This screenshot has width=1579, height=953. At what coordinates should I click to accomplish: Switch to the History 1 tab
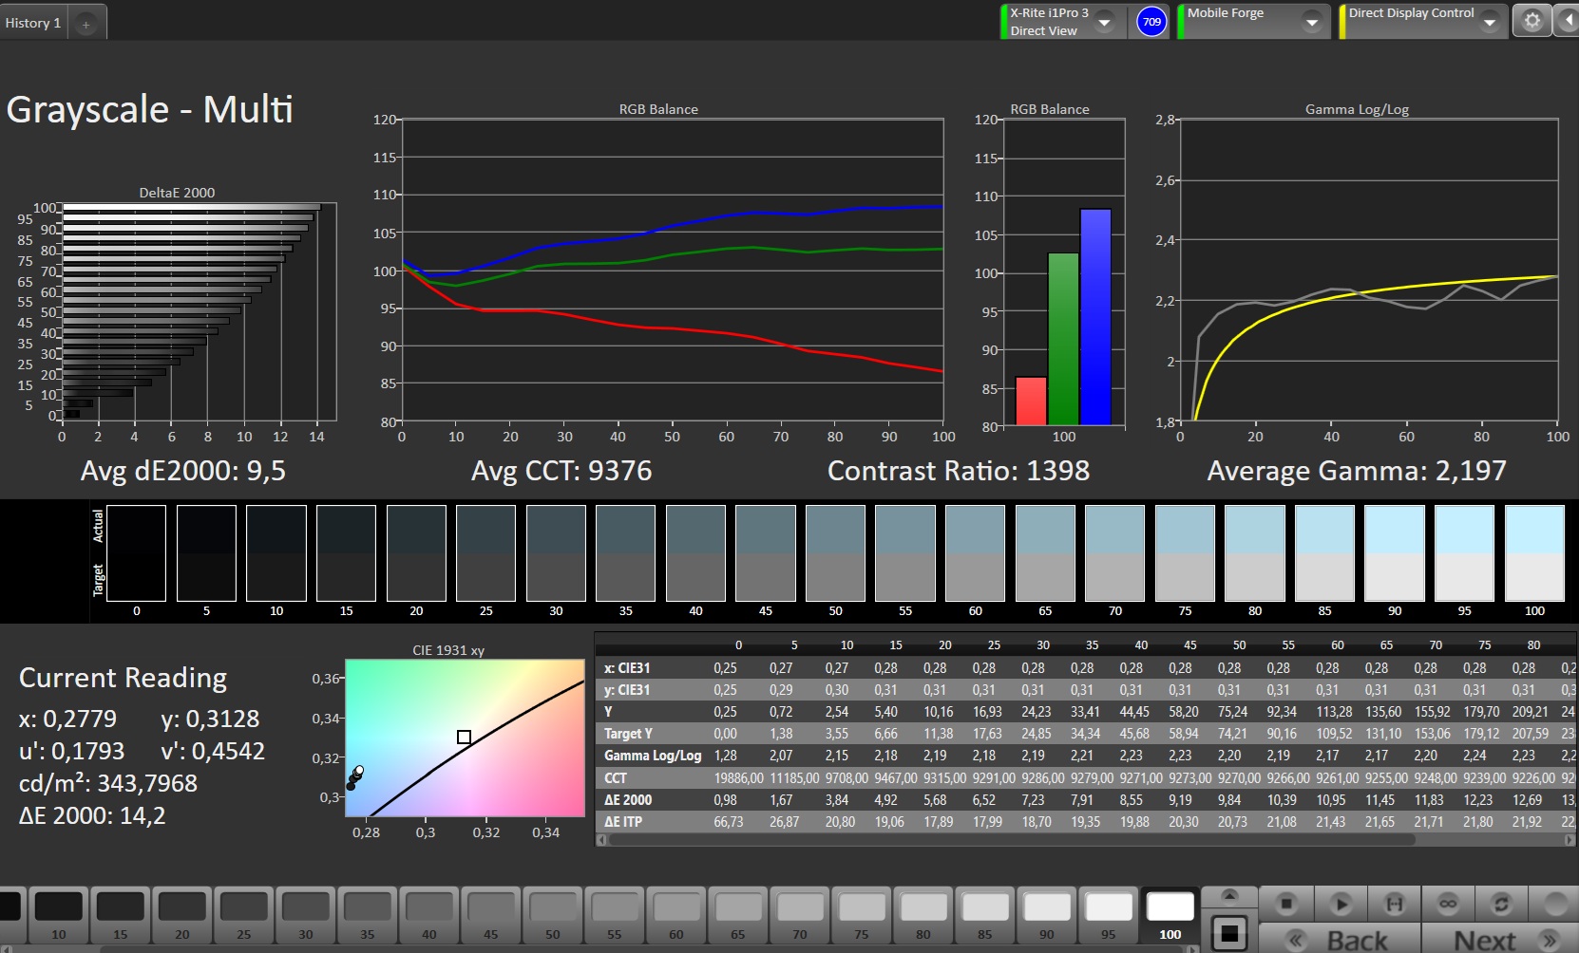tap(33, 23)
